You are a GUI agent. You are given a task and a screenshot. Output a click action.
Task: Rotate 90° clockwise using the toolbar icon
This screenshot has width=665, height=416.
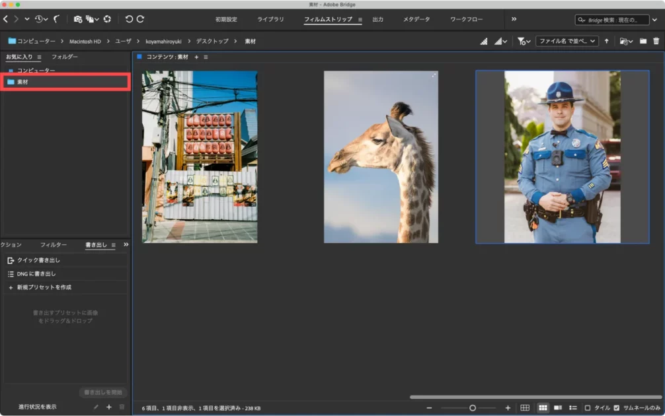[140, 19]
